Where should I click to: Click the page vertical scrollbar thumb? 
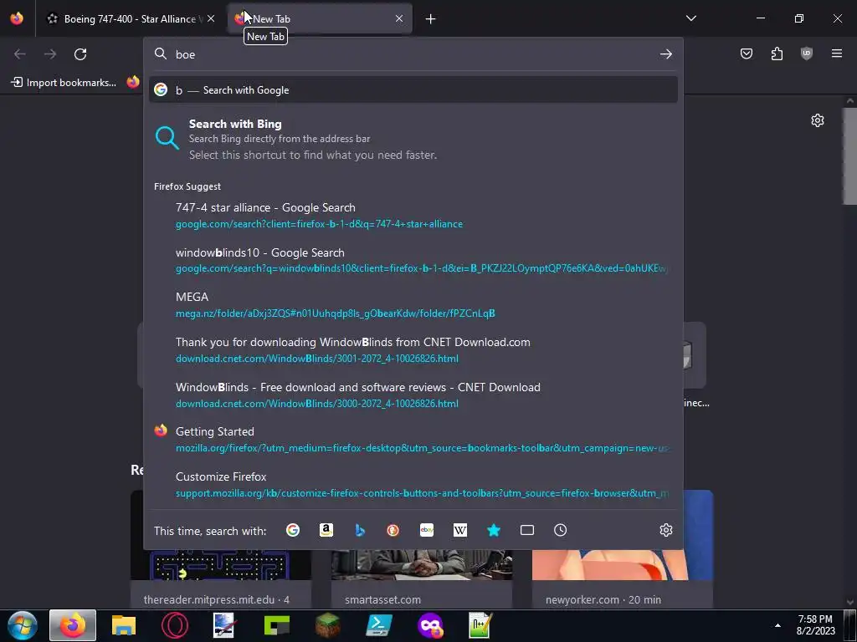[850, 156]
